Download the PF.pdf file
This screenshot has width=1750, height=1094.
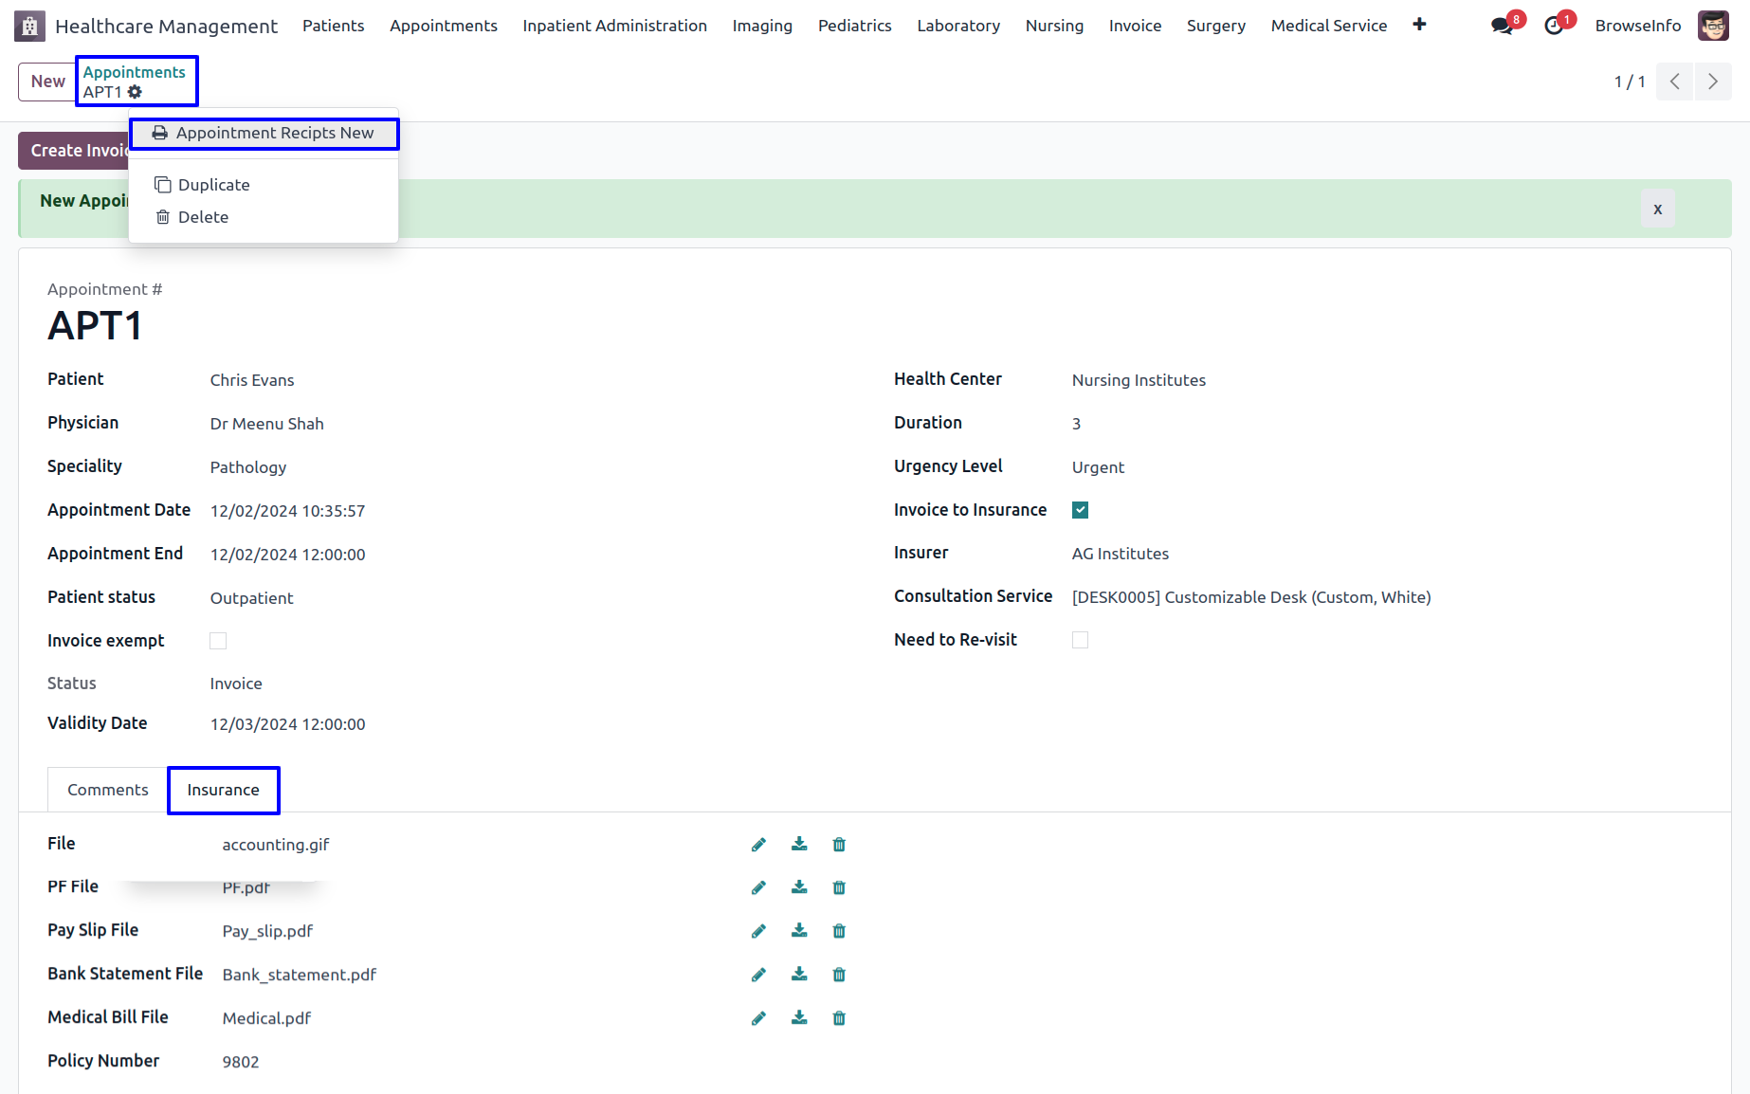[799, 887]
